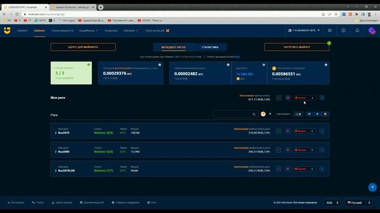Open the blue help question button

[372, 187]
